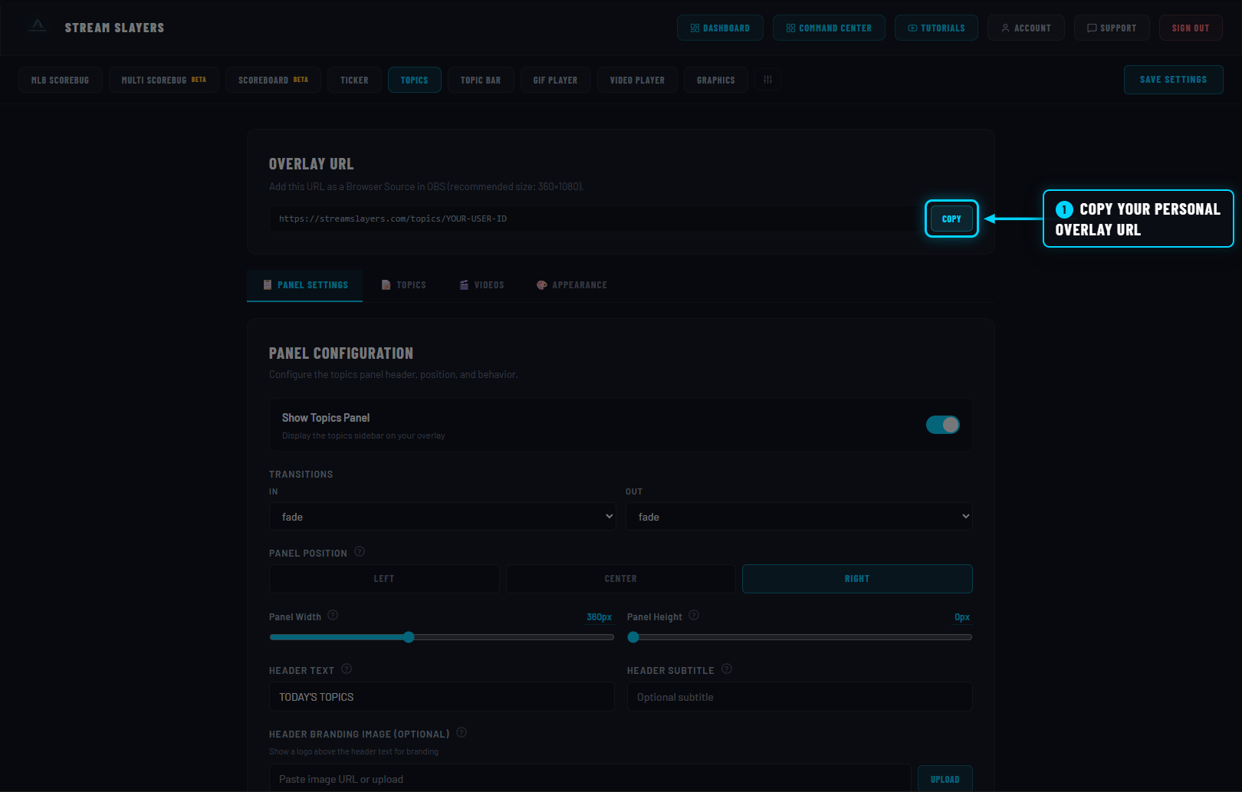Click help icon next to Panel Position

click(360, 551)
